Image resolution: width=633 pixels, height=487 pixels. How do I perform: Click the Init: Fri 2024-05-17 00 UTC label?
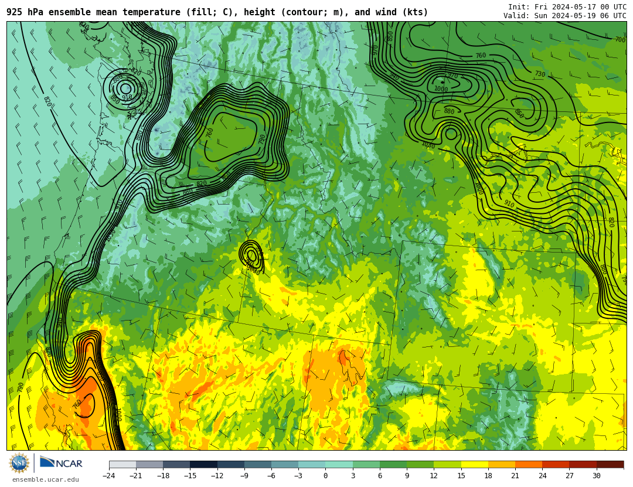[x=567, y=7]
